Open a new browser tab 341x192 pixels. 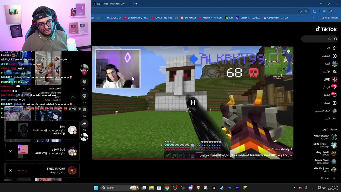pos(136,4)
